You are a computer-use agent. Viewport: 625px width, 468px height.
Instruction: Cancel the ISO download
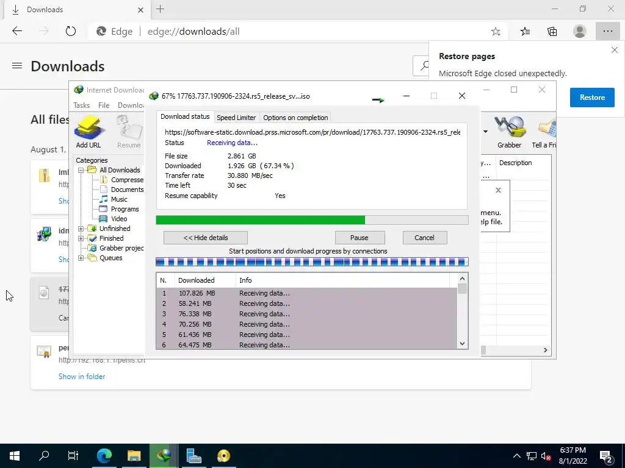tap(425, 238)
